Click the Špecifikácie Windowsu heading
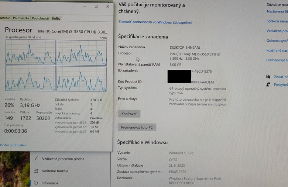This screenshot has height=187, width=288. click(143, 142)
